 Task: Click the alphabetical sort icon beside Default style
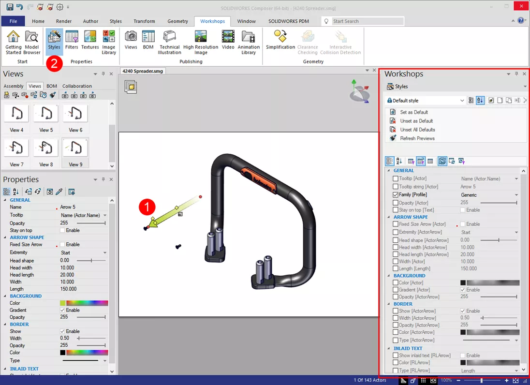[480, 101]
